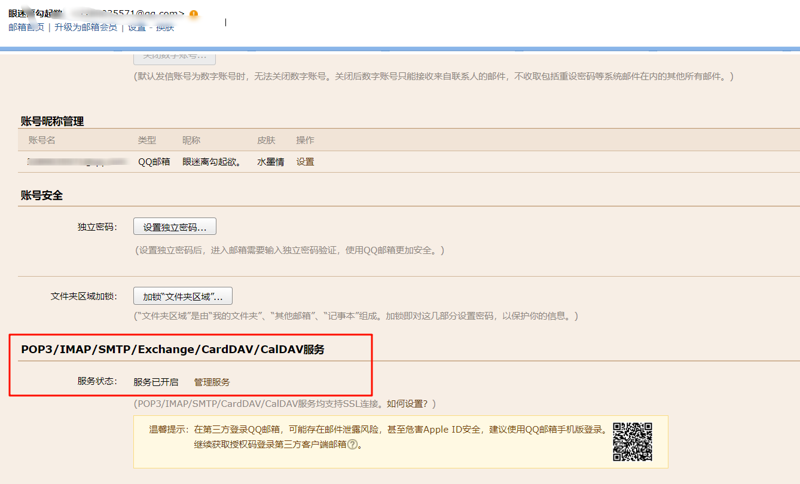Screen dimensions: 800x484
Task: Click the orange warning icon beside the email address
Action: click(193, 14)
